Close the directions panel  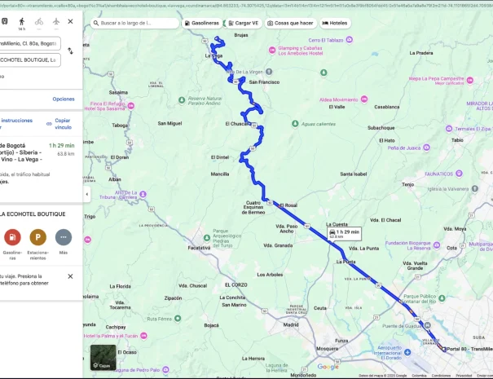(x=70, y=21)
